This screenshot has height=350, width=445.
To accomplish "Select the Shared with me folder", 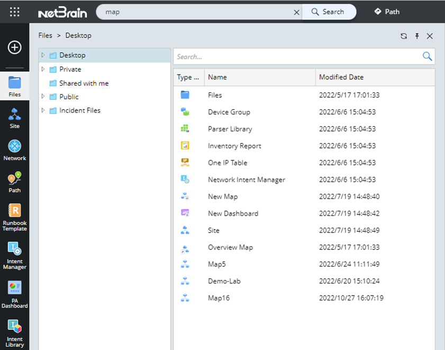I will pyautogui.click(x=84, y=83).
